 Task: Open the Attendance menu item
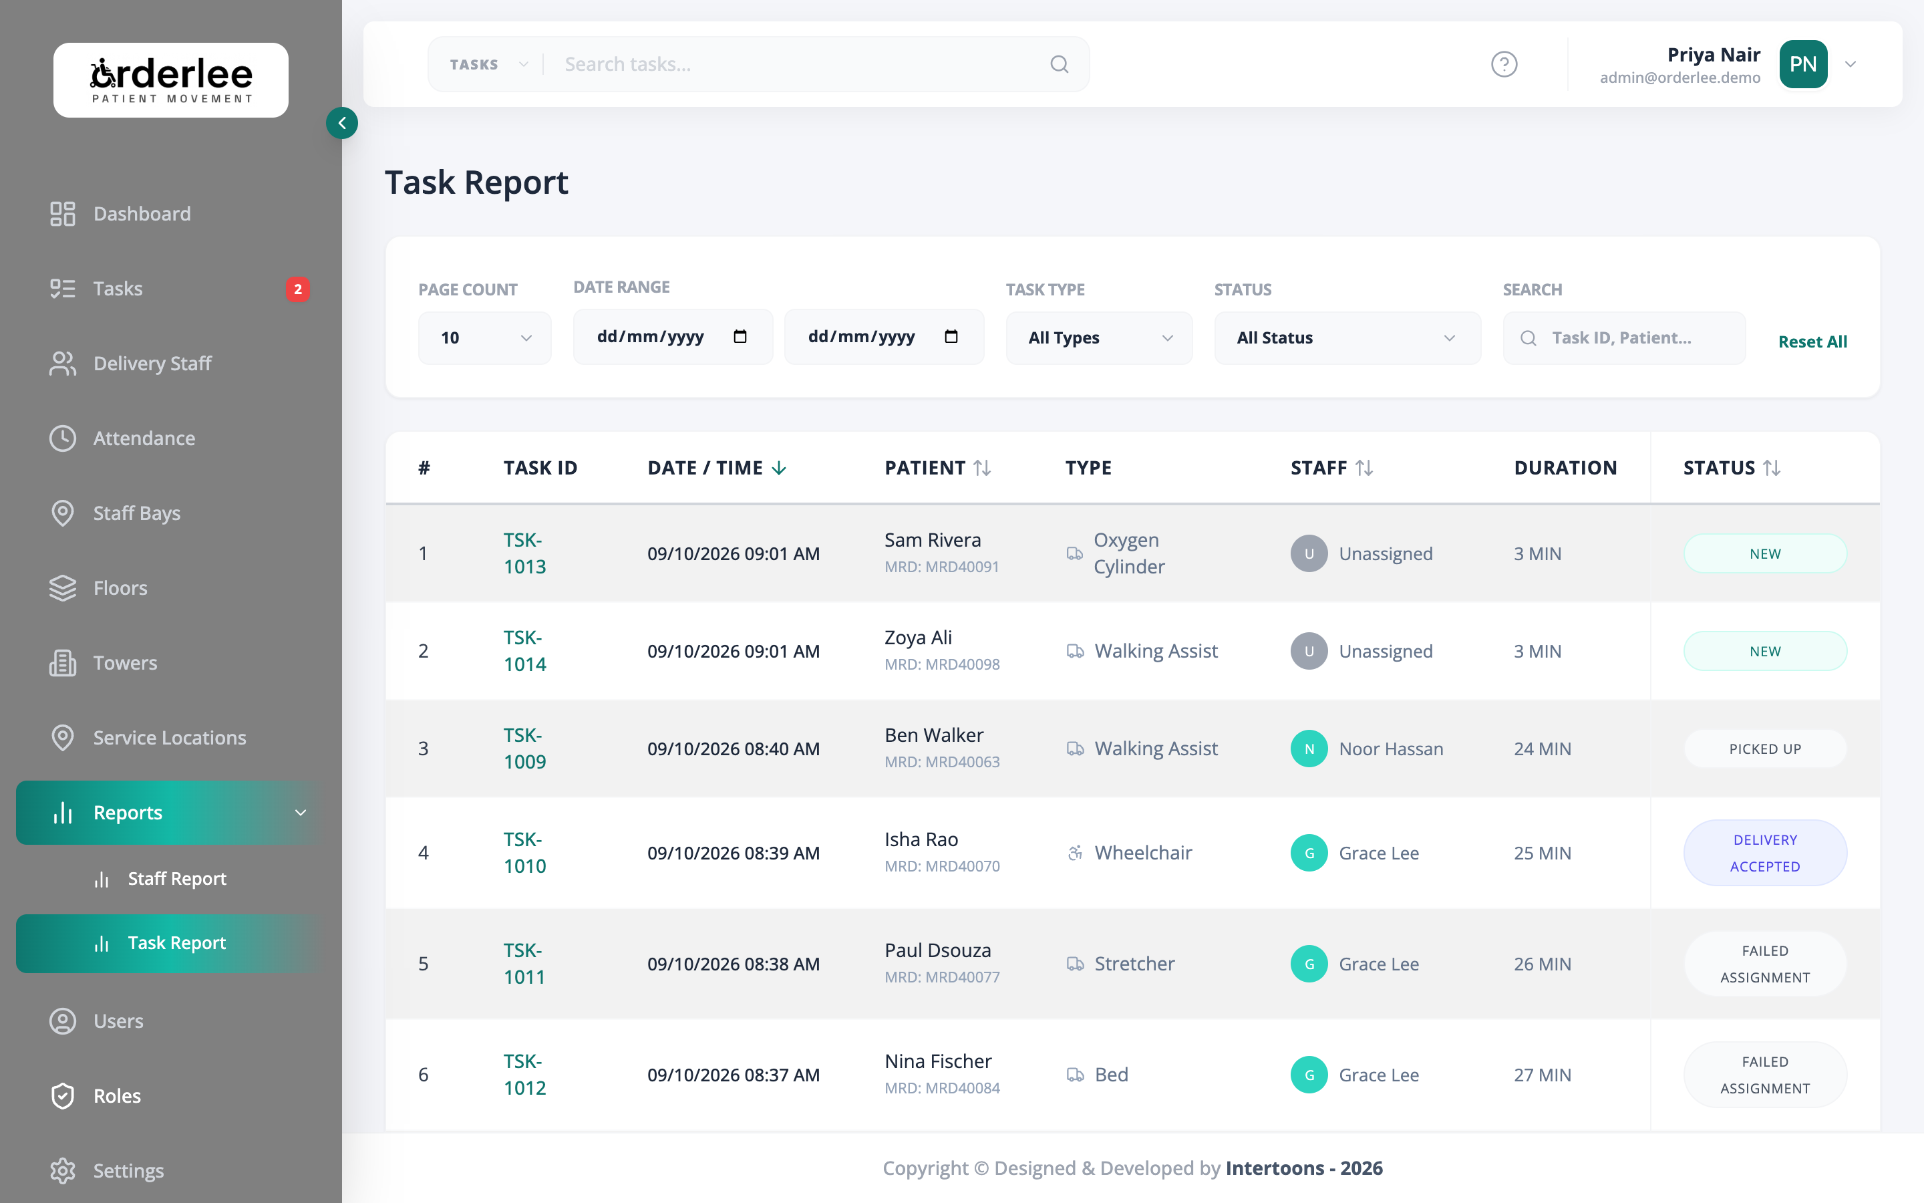(171, 438)
